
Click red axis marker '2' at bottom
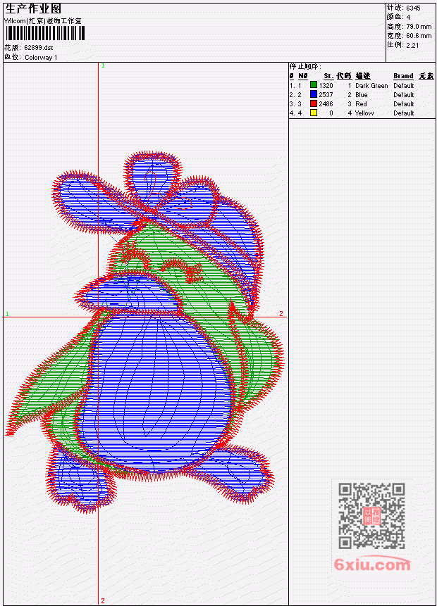pyautogui.click(x=103, y=600)
